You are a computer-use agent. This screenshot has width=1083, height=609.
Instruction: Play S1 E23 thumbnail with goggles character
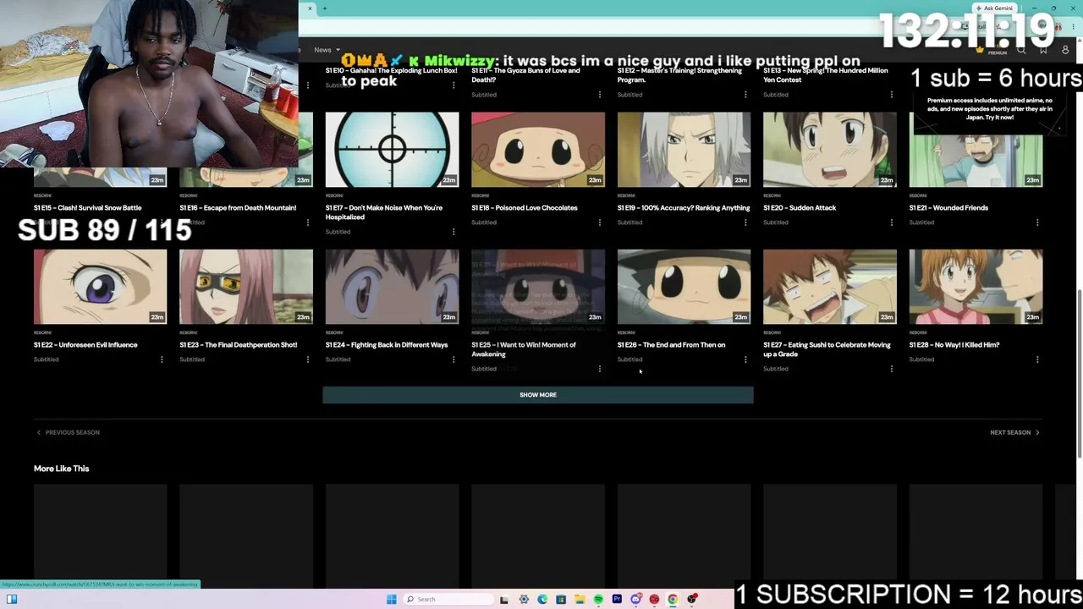click(x=246, y=287)
